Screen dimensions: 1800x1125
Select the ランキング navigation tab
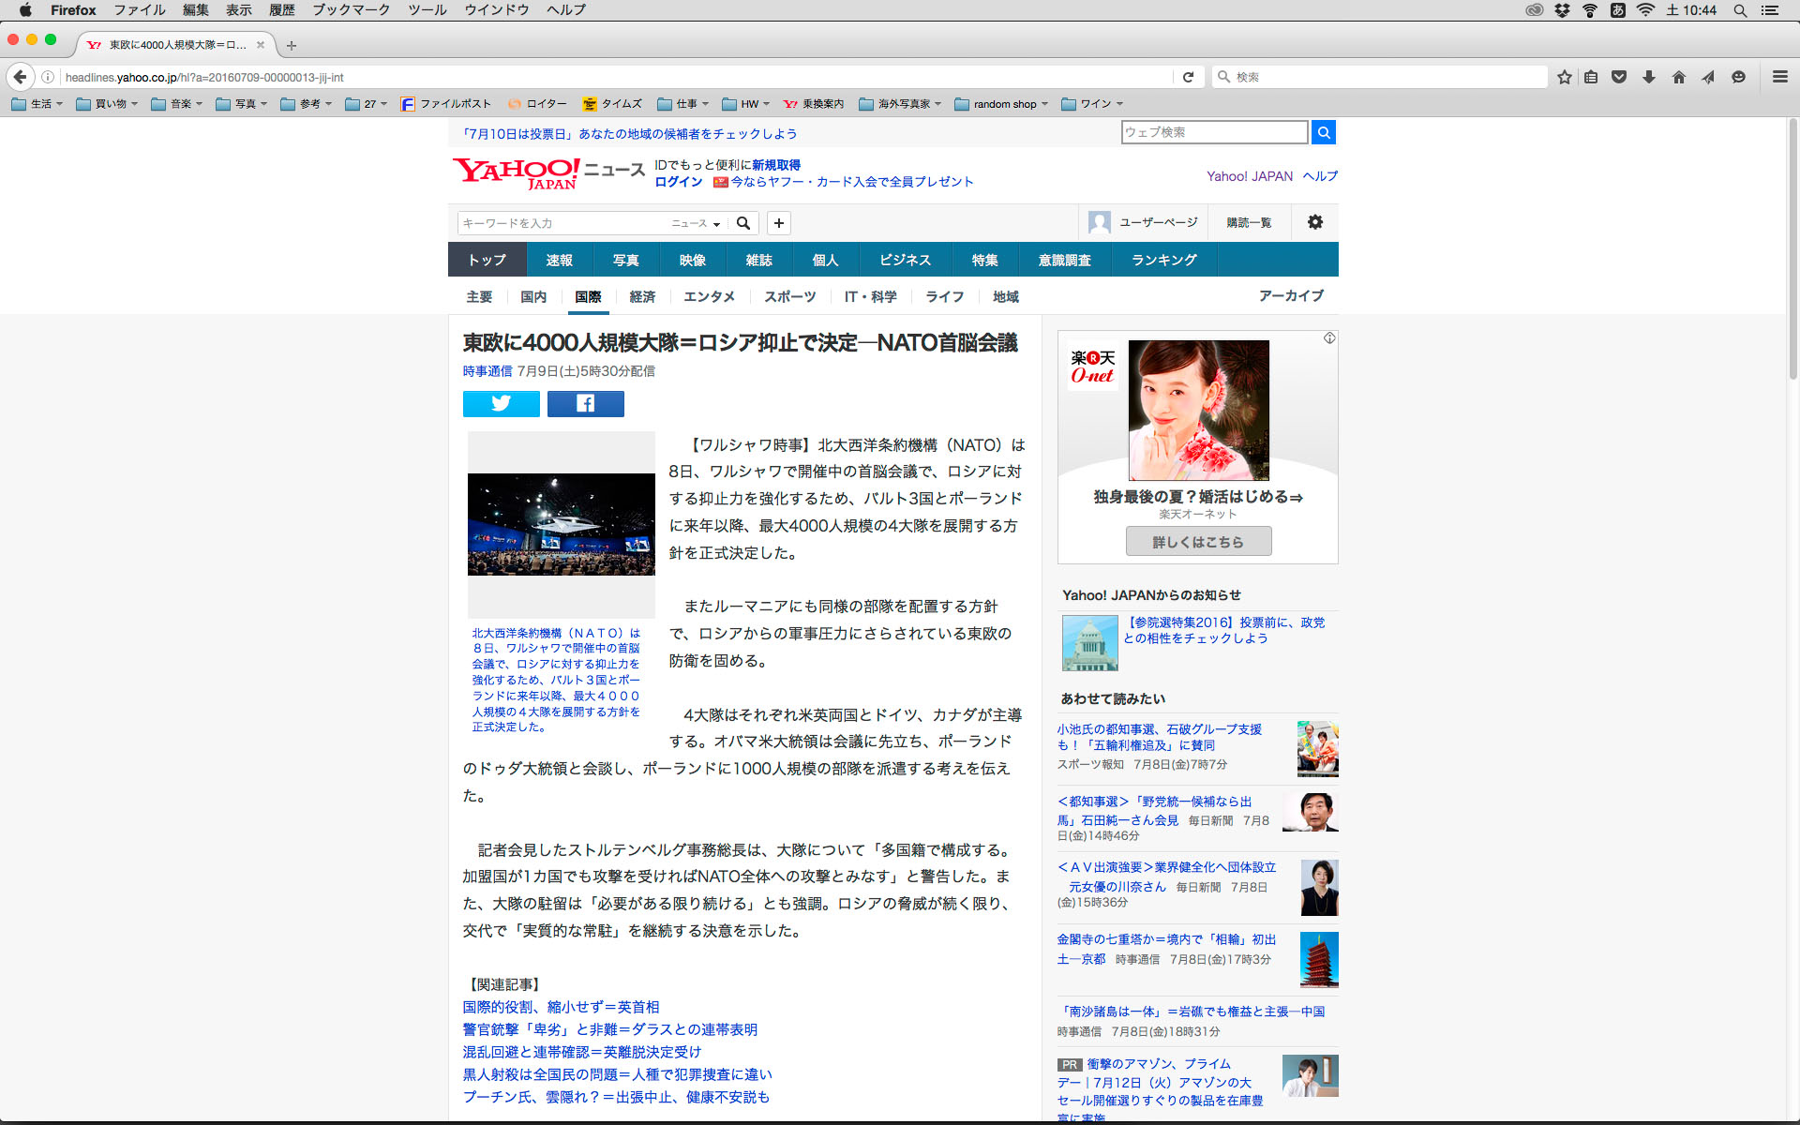tap(1163, 260)
